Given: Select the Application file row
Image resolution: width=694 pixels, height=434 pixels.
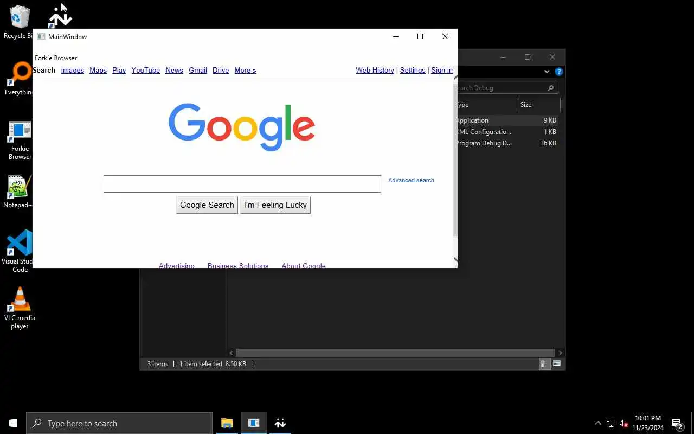Looking at the screenshot, I should click(x=507, y=120).
